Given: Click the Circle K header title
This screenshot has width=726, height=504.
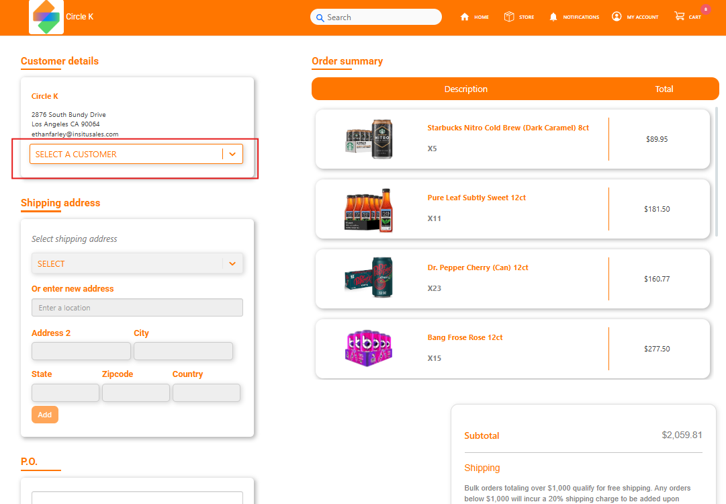Looking at the screenshot, I should (x=80, y=17).
